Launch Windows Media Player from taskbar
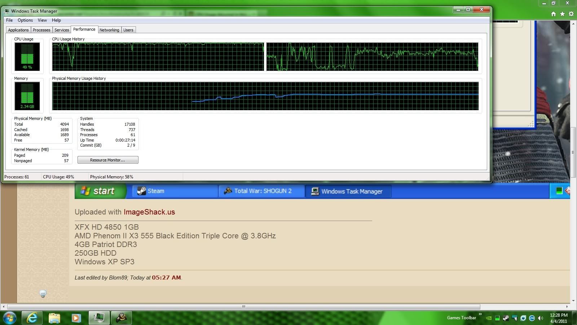Screen dimensions: 577x325 [76, 318]
